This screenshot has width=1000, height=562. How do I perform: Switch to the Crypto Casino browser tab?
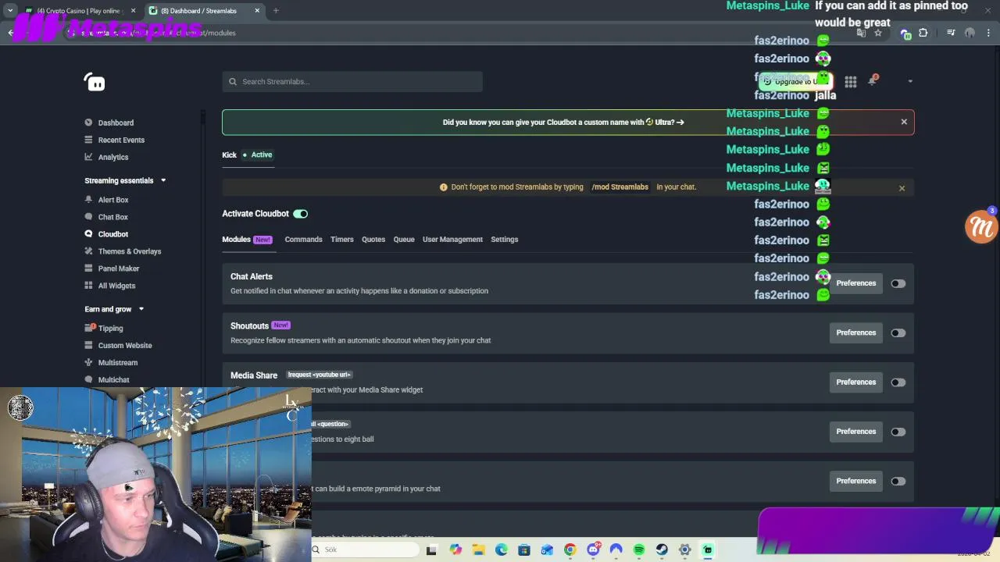pos(78,11)
